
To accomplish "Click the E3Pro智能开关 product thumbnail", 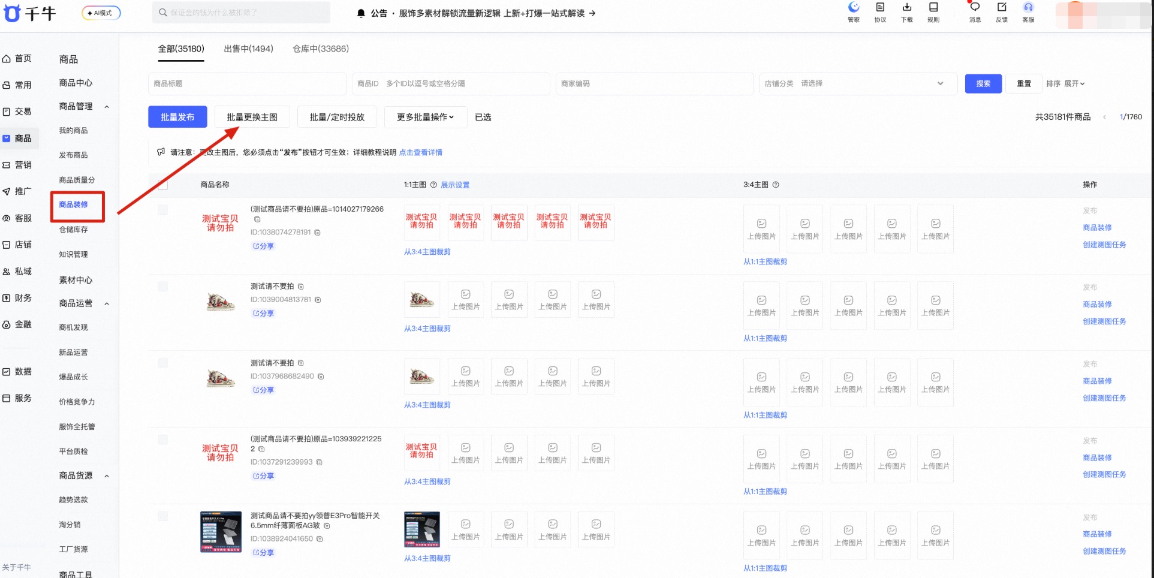I will point(221,532).
